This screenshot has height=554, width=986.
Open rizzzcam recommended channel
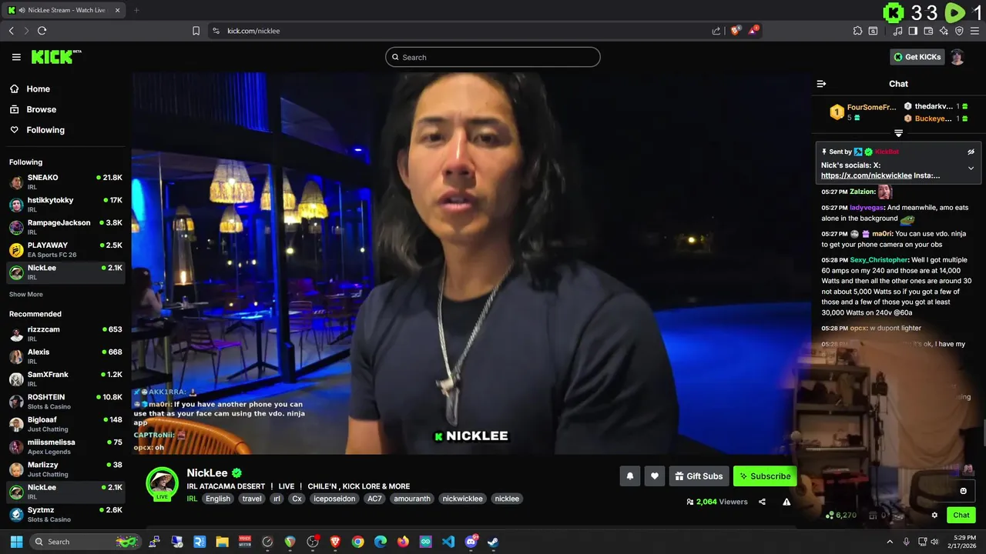coord(65,333)
